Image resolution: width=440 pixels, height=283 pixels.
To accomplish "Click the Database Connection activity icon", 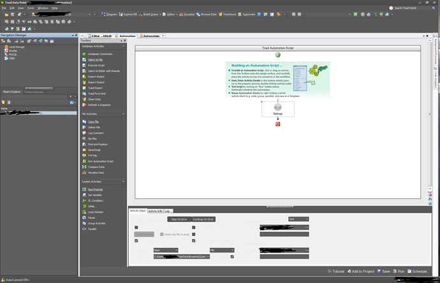I will pos(84,54).
